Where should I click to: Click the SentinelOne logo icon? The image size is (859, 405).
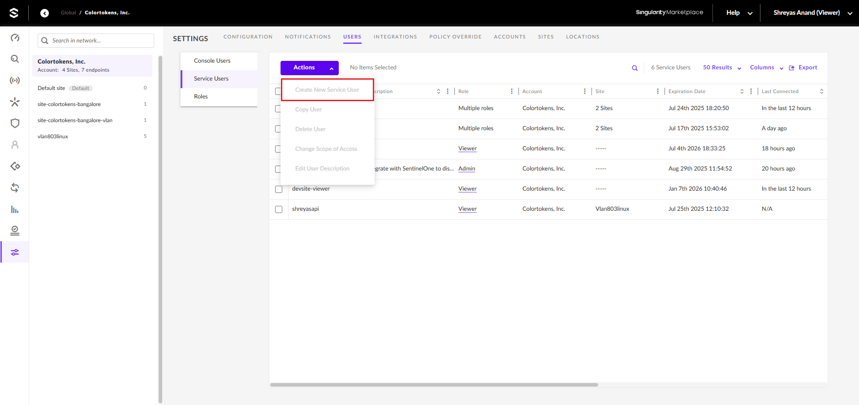tap(14, 13)
